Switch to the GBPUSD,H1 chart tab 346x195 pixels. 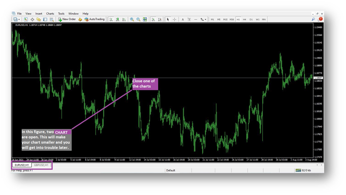pyautogui.click(x=41, y=165)
